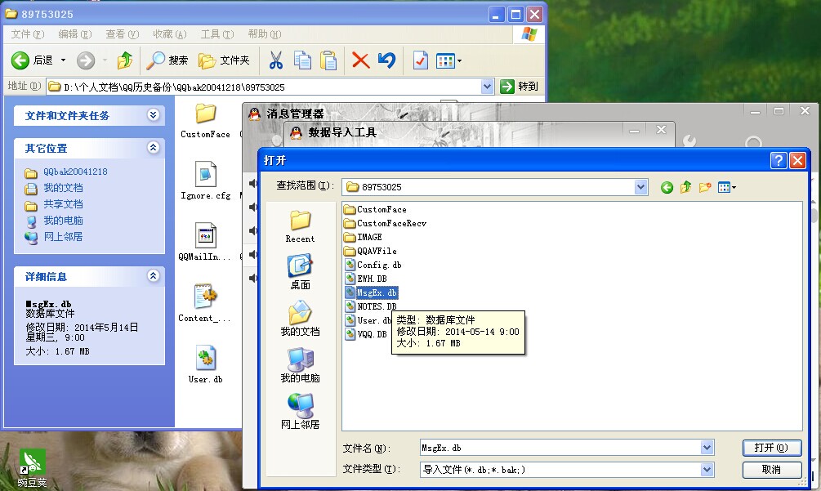Click 网上邻居 in the dialog sidebar
The height and width of the screenshot is (491, 821).
point(300,412)
